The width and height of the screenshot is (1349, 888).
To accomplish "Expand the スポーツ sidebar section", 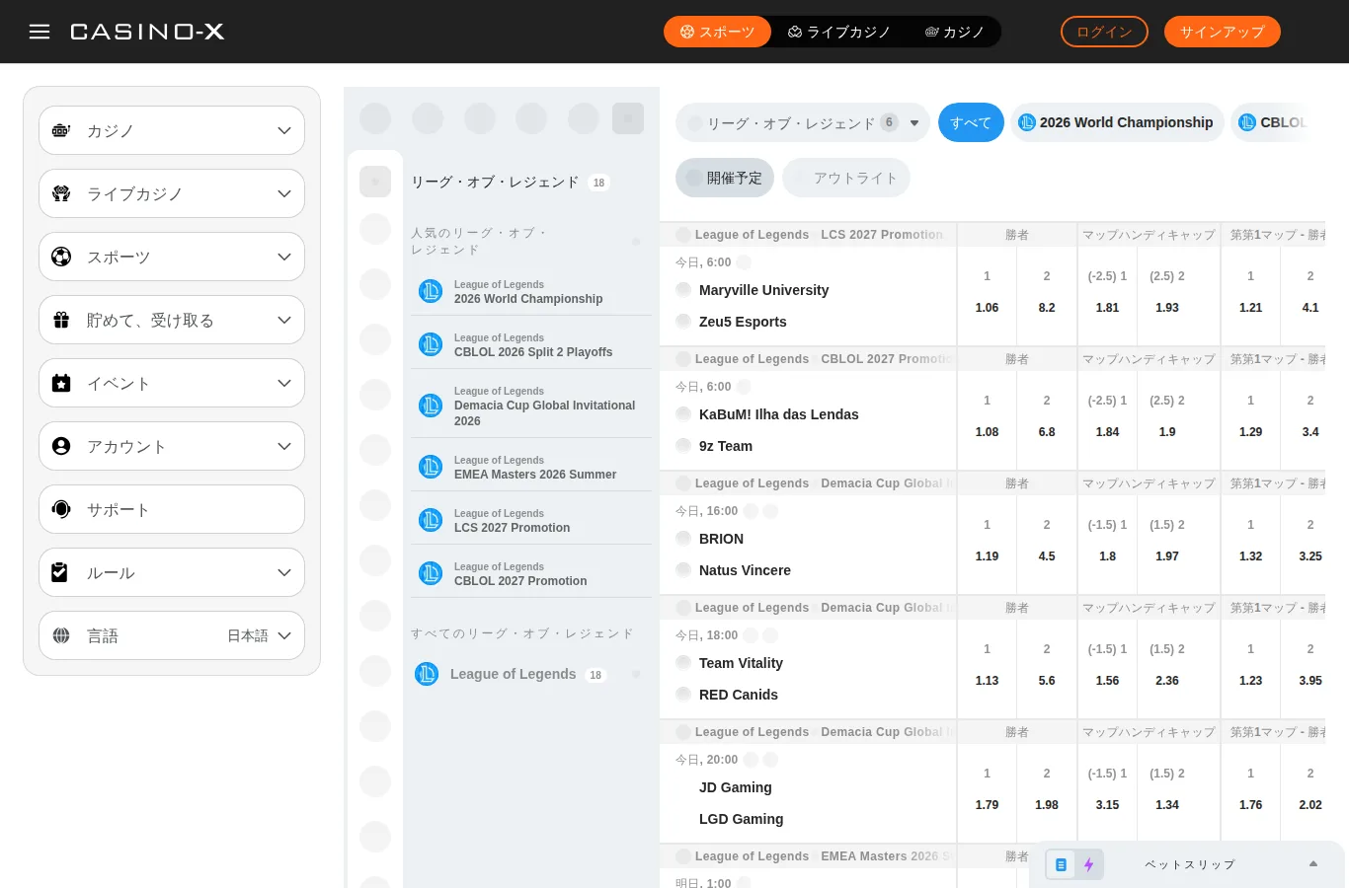I will click(172, 257).
